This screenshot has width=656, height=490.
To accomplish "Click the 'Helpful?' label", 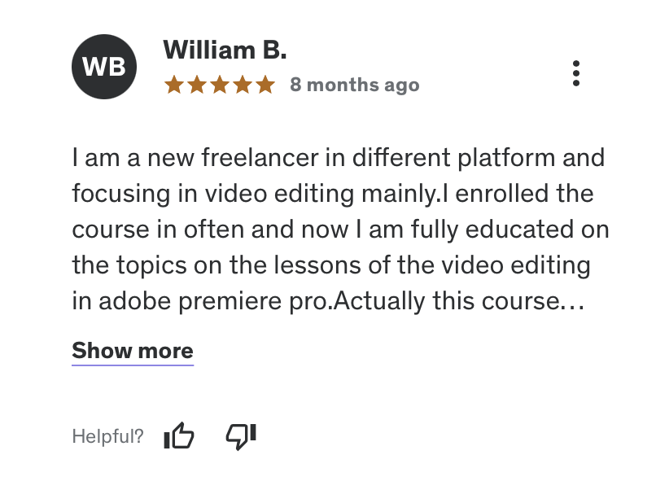I will pos(107,436).
